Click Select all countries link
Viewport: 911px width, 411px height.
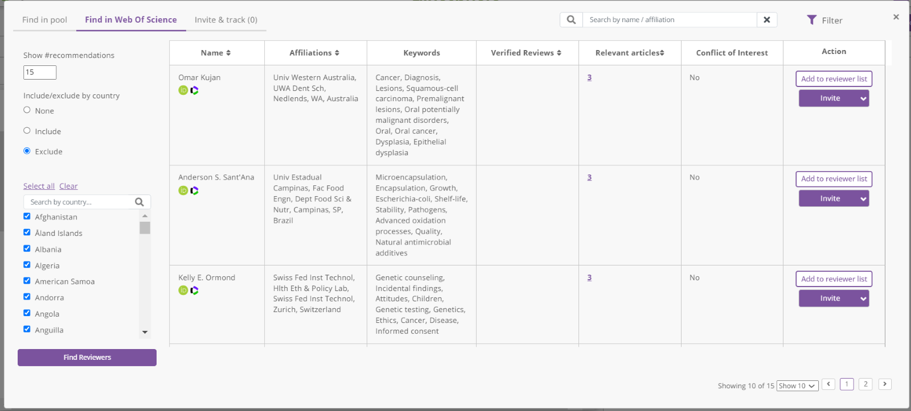(39, 186)
